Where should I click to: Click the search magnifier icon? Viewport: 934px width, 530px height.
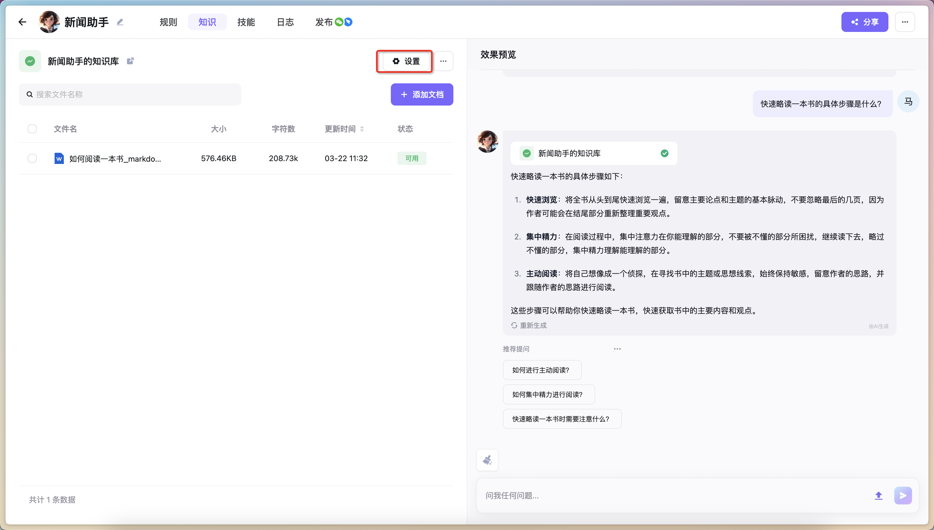click(x=30, y=95)
